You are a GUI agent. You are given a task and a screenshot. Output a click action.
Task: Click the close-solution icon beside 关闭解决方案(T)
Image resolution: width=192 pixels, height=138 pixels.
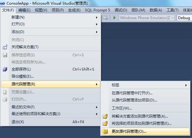click(5, 47)
